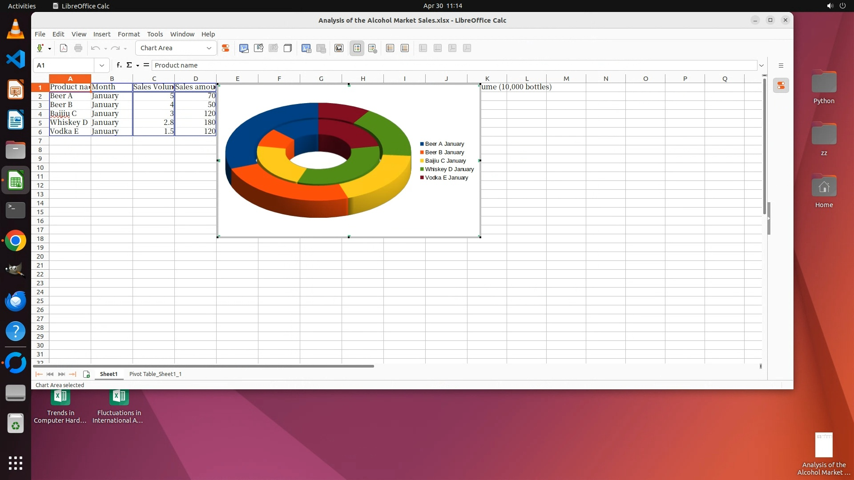
Task: Click the Format Selection toolbar icon
Action: click(x=226, y=48)
